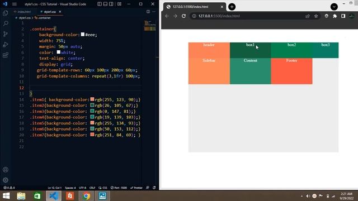
Task: Open the #eee color swatch picker
Action: click(x=83, y=35)
